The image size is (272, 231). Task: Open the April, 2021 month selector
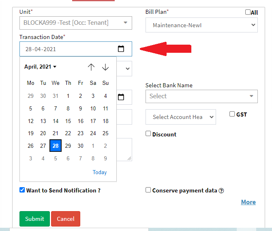pyautogui.click(x=41, y=67)
